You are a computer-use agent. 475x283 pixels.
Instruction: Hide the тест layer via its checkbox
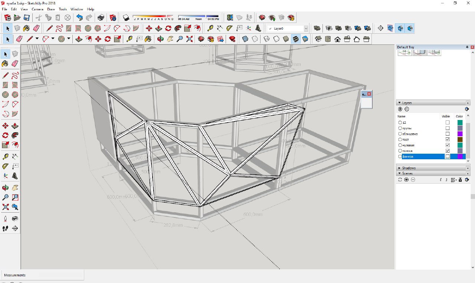(448, 140)
